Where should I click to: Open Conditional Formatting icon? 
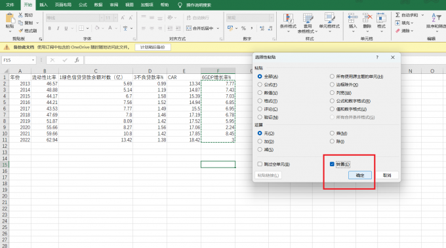tap(288, 18)
